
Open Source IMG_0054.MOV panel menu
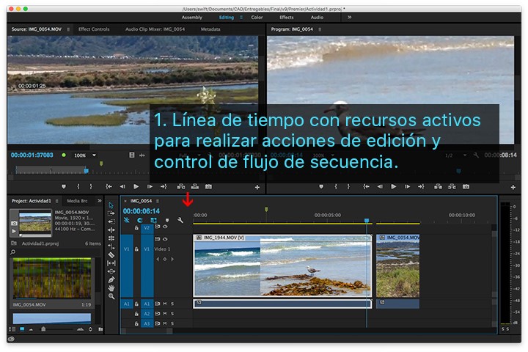pyautogui.click(x=68, y=29)
